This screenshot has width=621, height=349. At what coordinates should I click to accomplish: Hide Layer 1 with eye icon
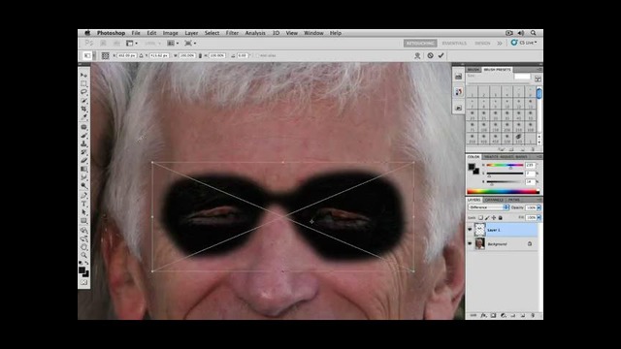coord(470,230)
